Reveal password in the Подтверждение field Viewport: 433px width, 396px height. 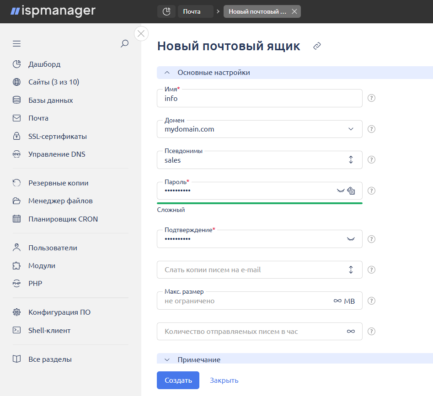(351, 239)
